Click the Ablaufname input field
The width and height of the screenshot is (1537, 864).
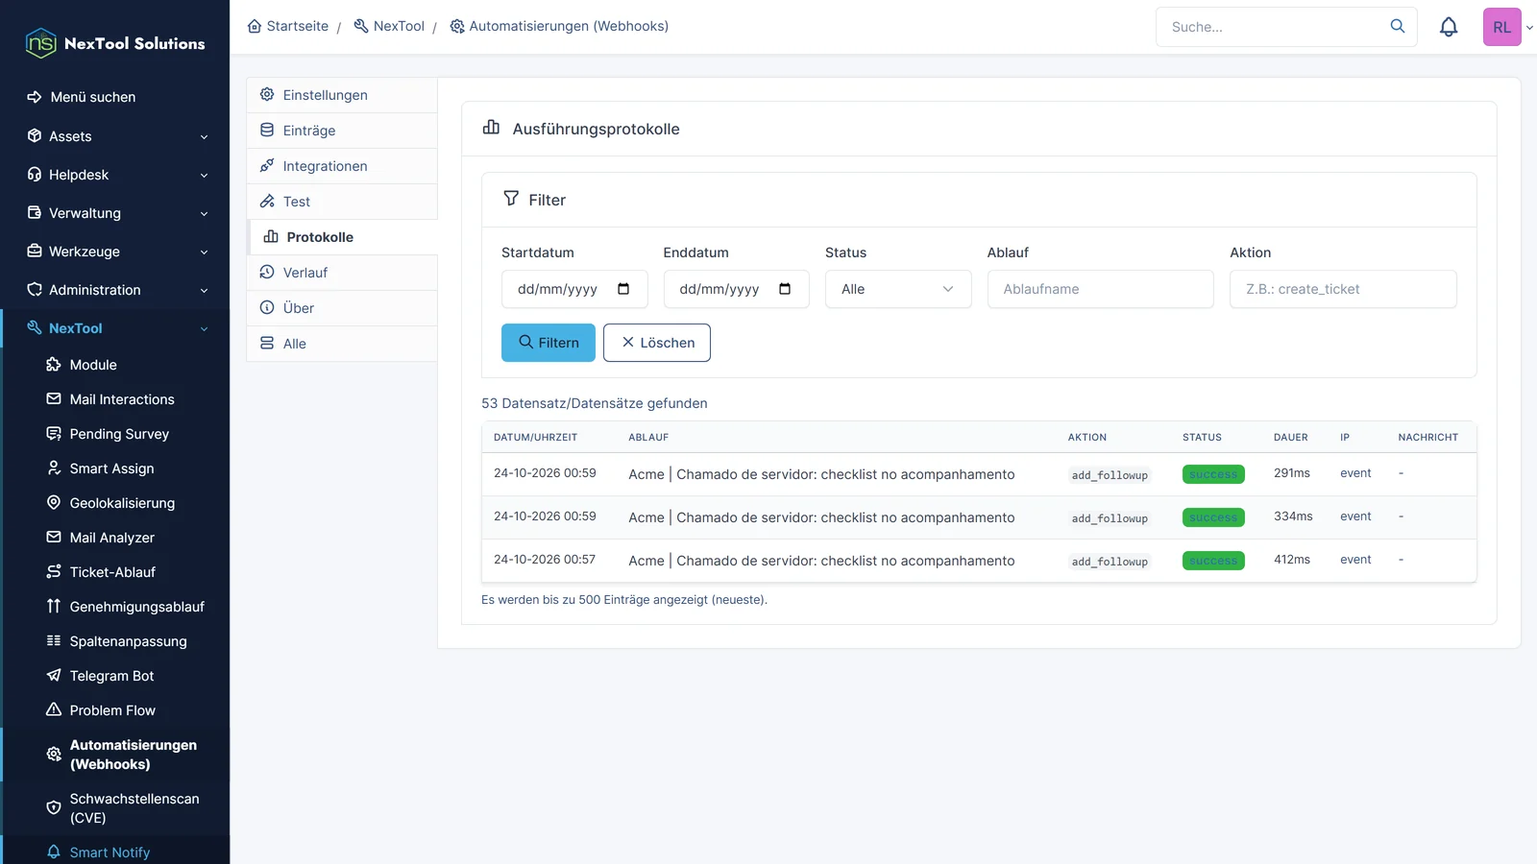point(1101,289)
